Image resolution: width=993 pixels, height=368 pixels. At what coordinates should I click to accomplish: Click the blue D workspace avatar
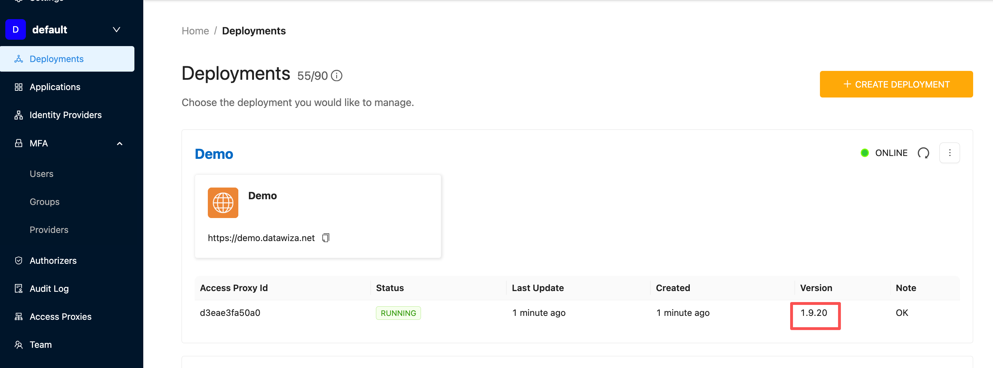pyautogui.click(x=15, y=30)
